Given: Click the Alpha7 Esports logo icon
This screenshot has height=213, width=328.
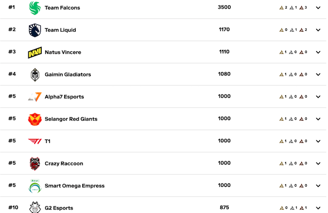Looking at the screenshot, I should tap(35, 97).
